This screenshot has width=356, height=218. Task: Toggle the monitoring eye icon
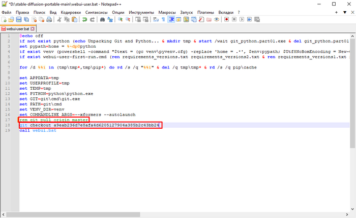[217, 19]
